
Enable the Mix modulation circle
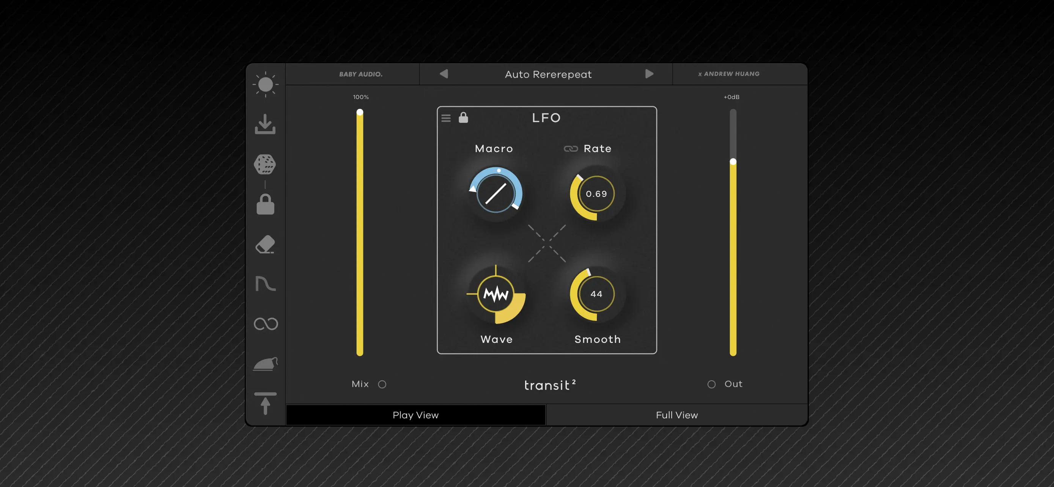click(x=382, y=384)
